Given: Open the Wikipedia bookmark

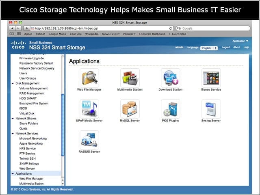Looking at the screenshot, I should 92,34.
